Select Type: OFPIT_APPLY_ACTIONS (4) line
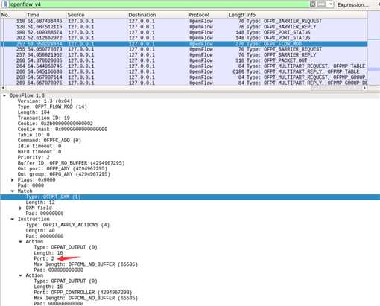380x306 pixels. [68, 225]
